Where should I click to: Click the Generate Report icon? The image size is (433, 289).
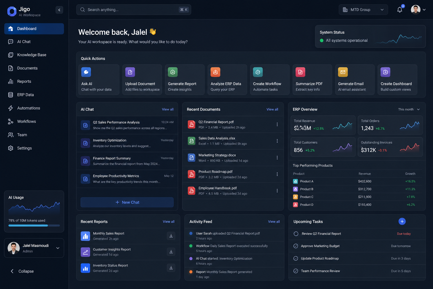click(x=173, y=72)
